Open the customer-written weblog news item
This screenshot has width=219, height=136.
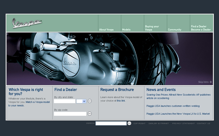click(173, 106)
